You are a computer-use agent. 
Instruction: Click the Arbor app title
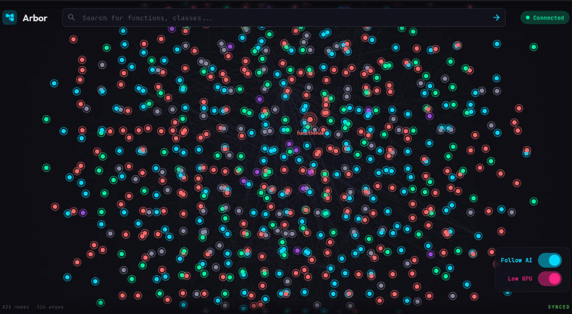[x=35, y=18]
